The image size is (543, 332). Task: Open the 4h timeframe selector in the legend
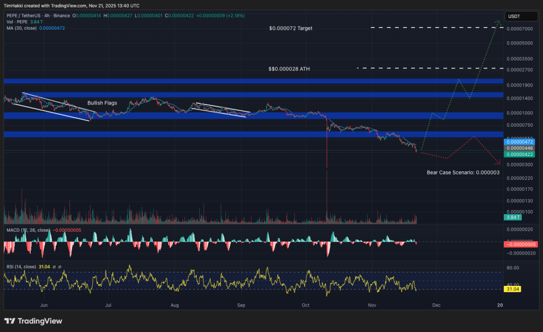46,15
